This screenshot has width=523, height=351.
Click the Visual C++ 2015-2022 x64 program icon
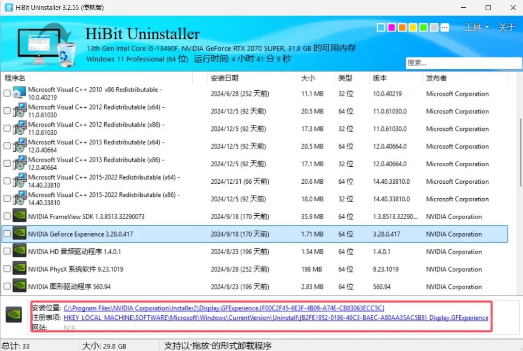point(19,181)
